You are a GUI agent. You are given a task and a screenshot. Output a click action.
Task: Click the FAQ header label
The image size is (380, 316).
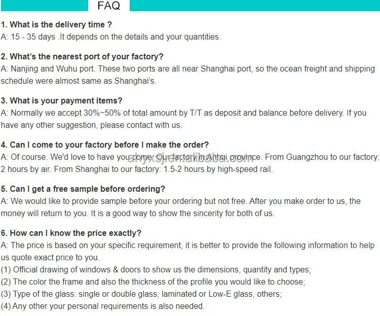click(x=109, y=6)
